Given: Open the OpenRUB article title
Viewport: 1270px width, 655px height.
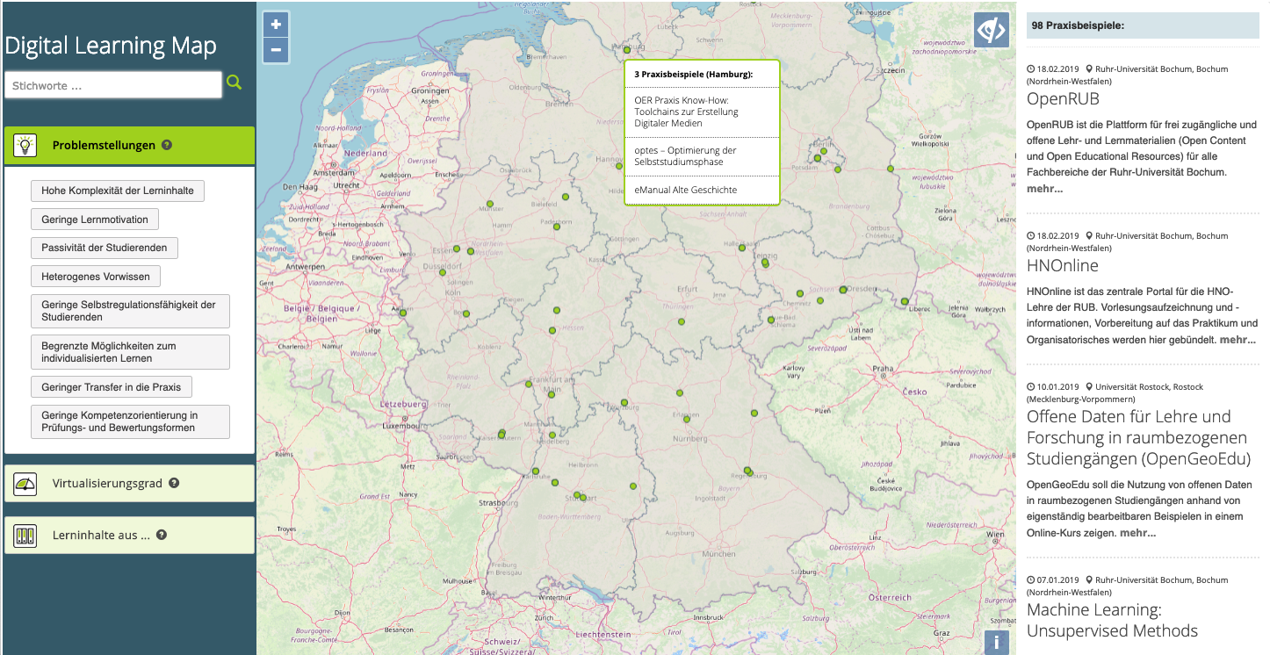Looking at the screenshot, I should 1063,98.
